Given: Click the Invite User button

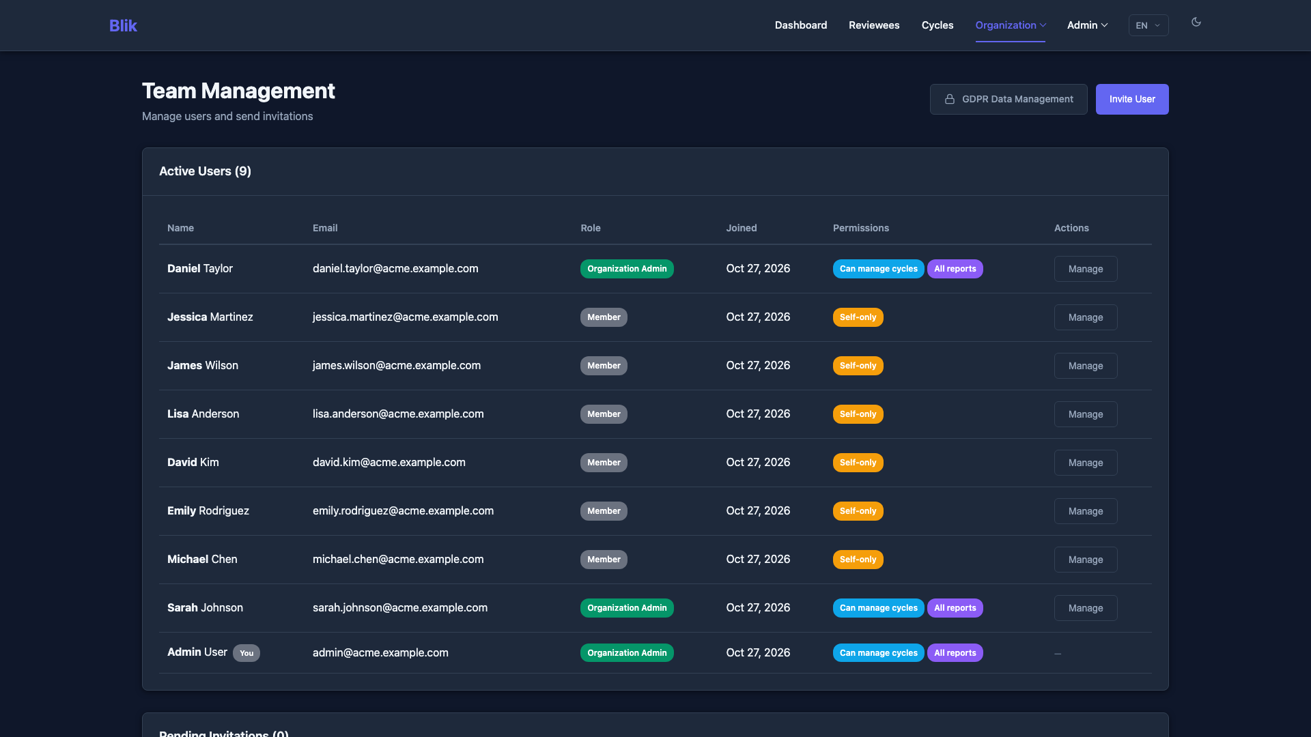Looking at the screenshot, I should click(1131, 99).
